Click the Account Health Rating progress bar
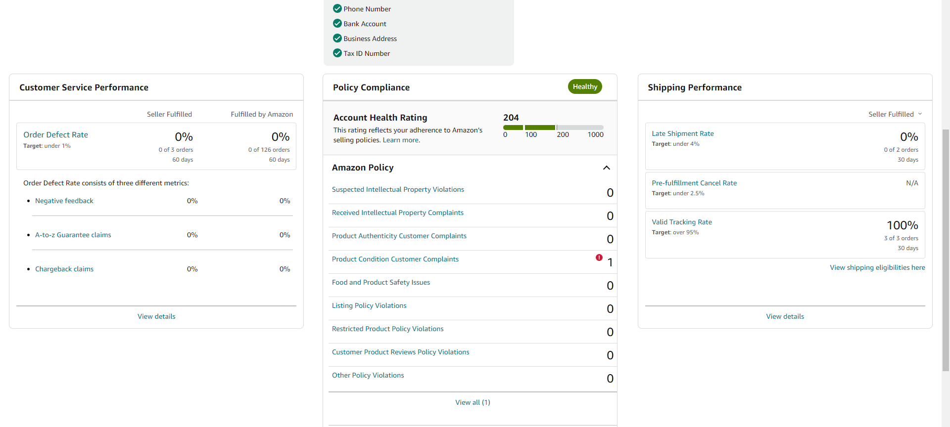This screenshot has height=427, width=950. tap(553, 128)
